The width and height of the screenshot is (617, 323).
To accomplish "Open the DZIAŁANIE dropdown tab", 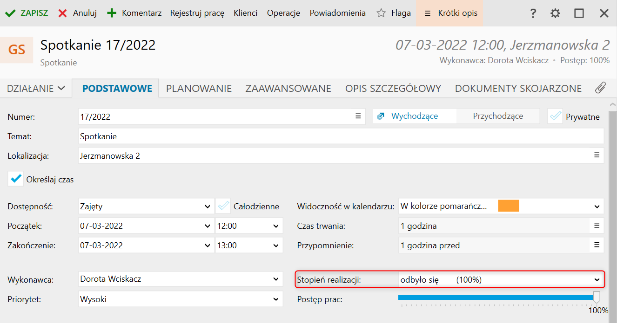I will (x=36, y=88).
